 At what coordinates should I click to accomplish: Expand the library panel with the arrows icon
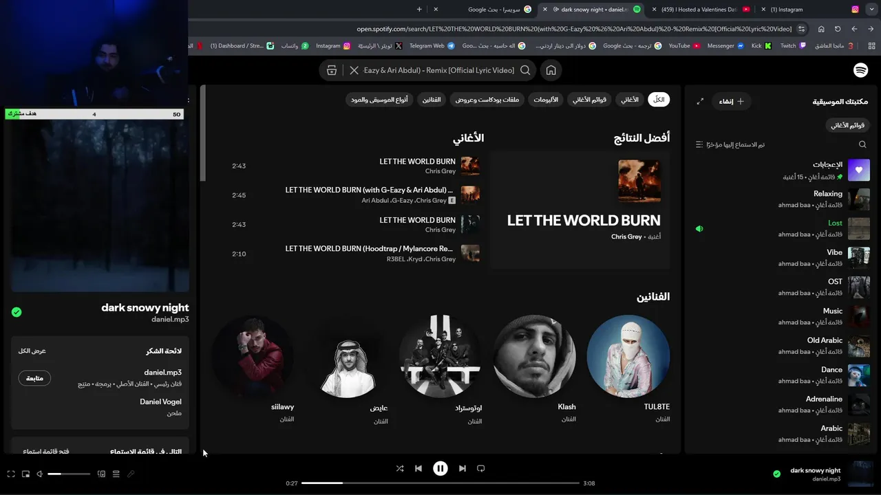pos(700,101)
